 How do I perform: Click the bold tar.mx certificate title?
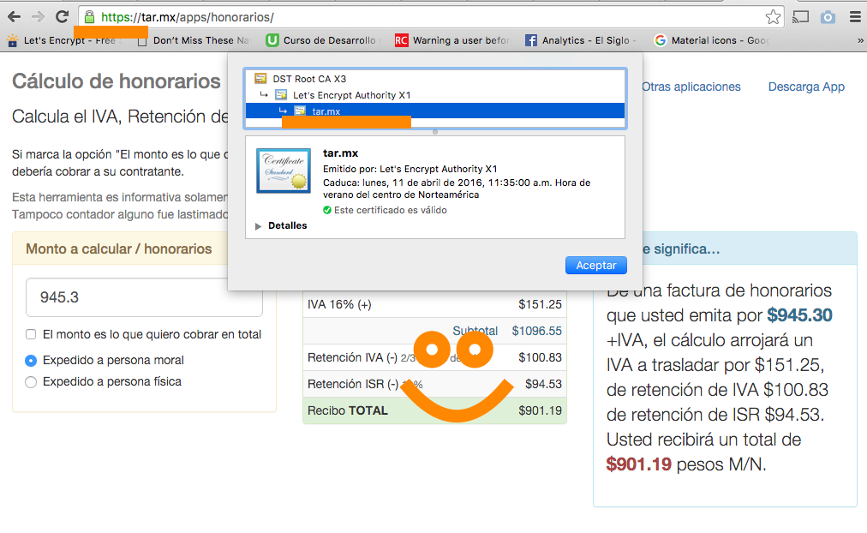tap(341, 153)
